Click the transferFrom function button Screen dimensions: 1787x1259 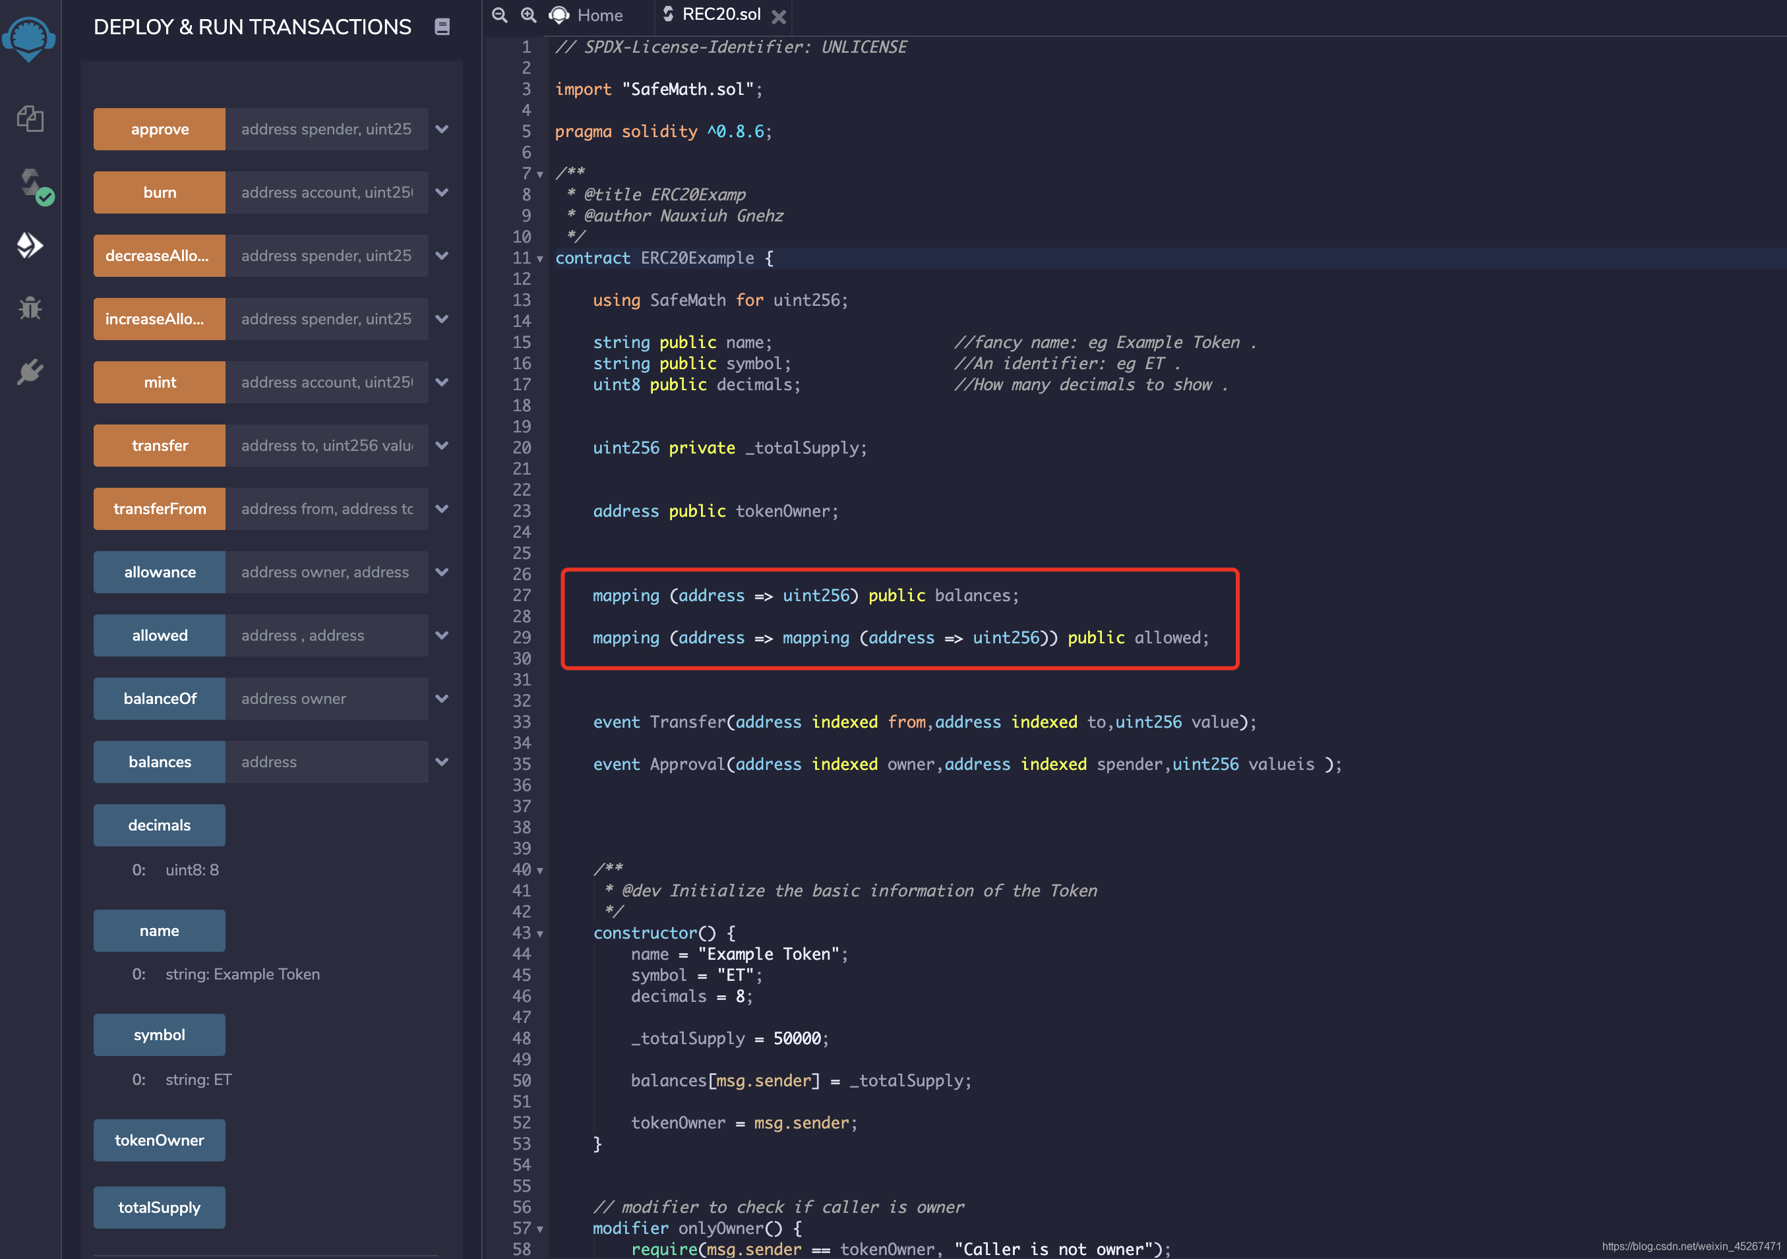click(x=160, y=509)
